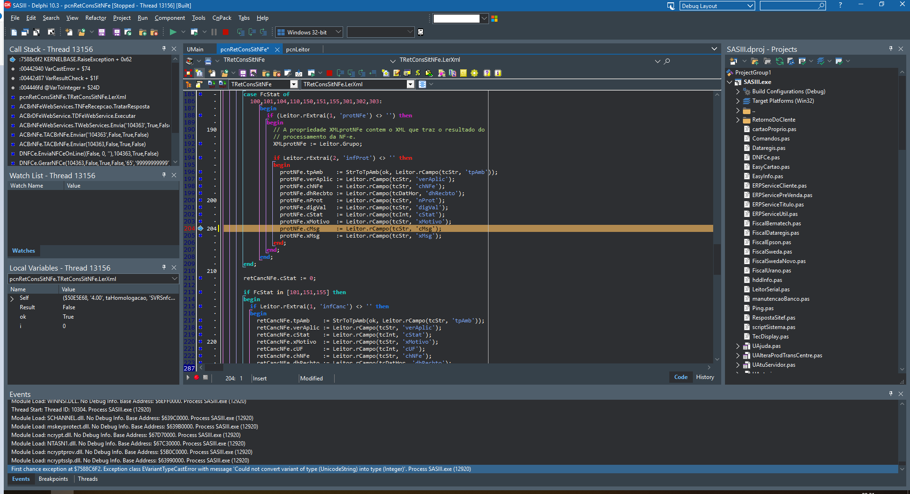This screenshot has height=494, width=910.
Task: Click the green Run button in main toolbar
Action: [x=173, y=32]
